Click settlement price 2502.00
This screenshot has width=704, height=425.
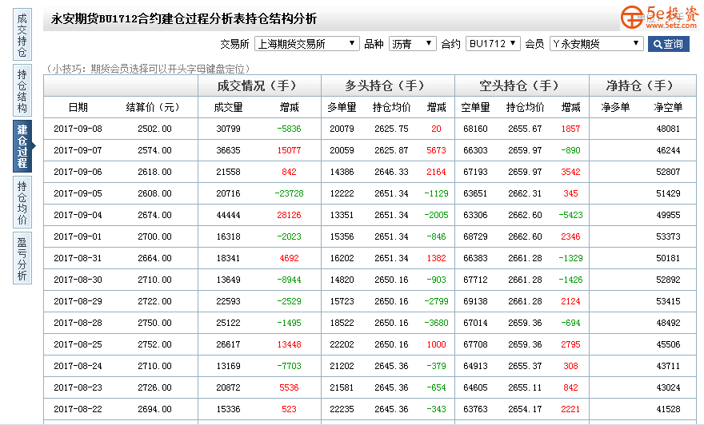pyautogui.click(x=154, y=129)
